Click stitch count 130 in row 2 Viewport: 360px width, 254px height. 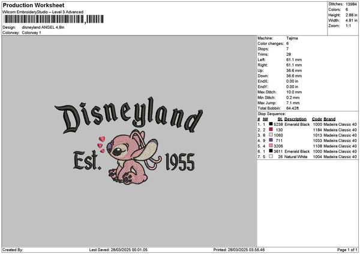click(x=280, y=130)
